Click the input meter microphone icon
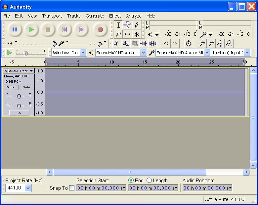 (203, 34)
